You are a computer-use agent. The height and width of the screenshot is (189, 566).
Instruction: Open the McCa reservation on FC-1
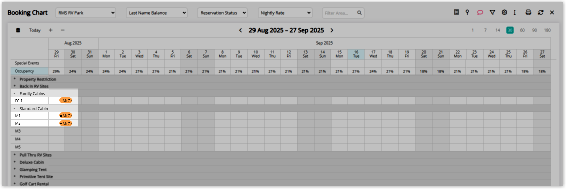[66, 100]
